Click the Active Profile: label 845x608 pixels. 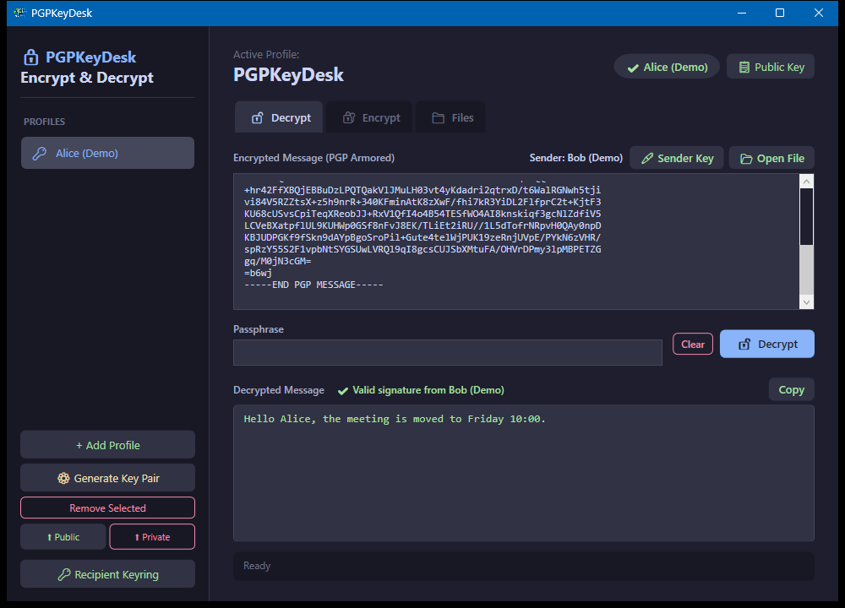click(266, 54)
